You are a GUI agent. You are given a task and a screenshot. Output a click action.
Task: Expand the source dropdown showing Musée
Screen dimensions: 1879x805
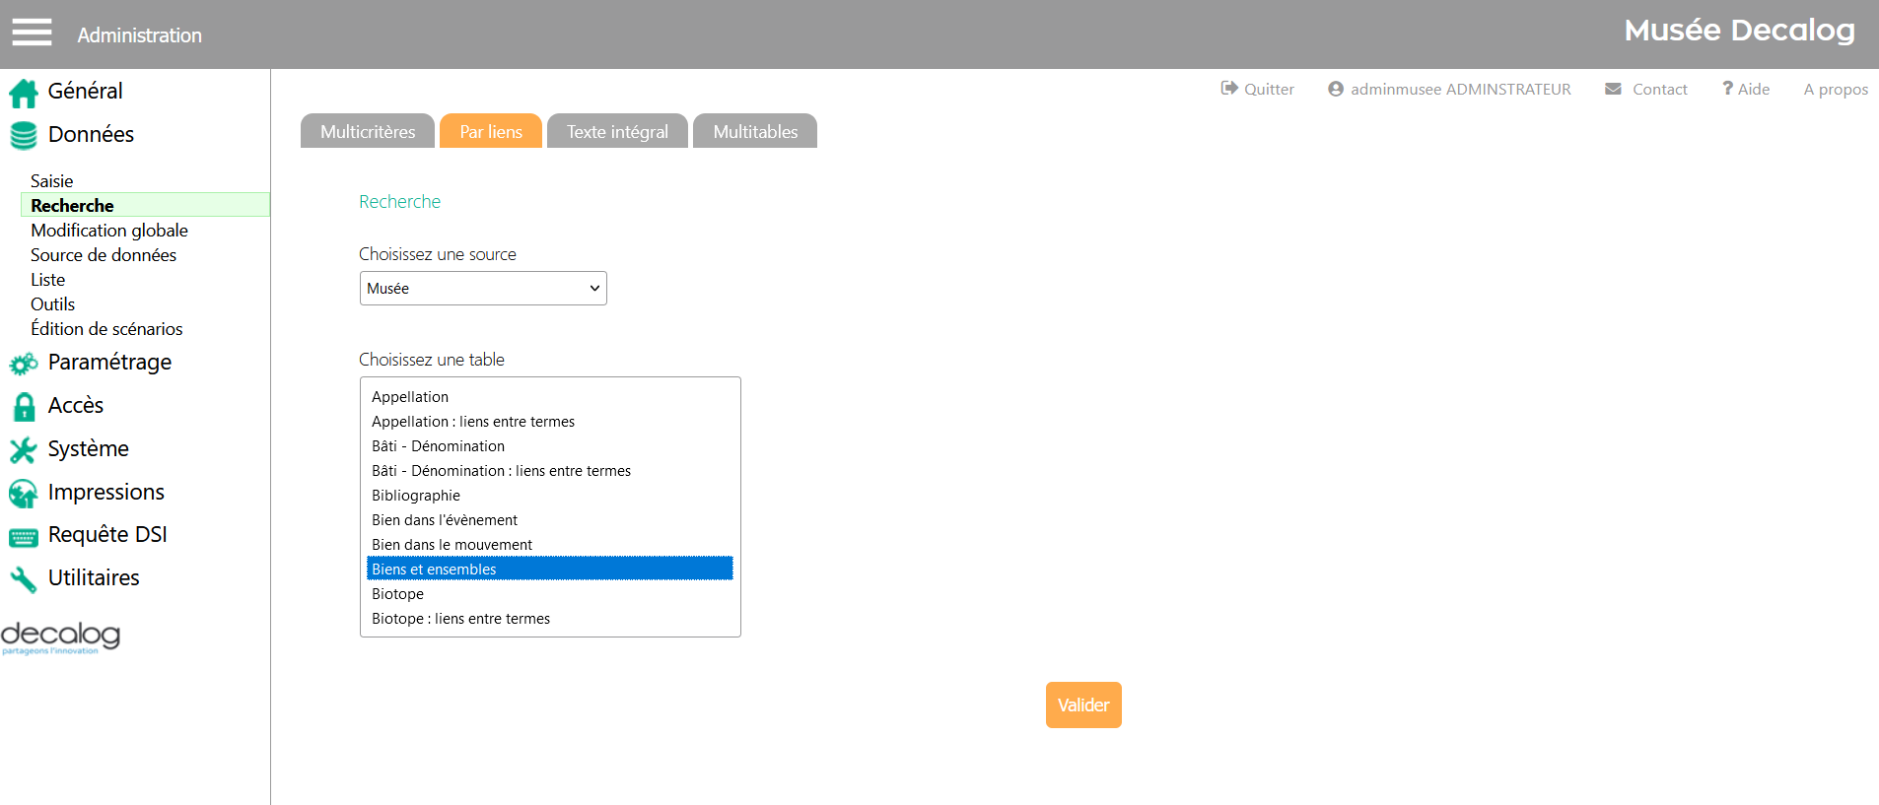[x=483, y=289]
